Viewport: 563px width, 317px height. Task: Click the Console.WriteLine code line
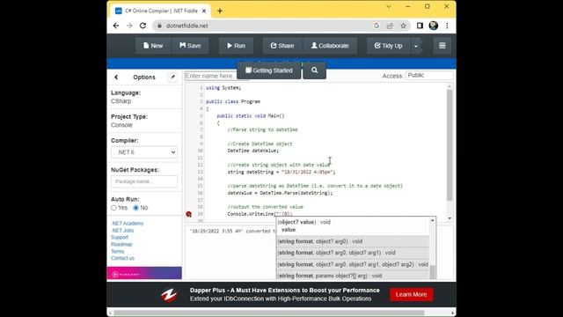260,214
